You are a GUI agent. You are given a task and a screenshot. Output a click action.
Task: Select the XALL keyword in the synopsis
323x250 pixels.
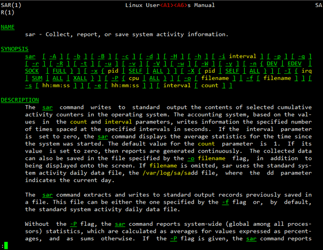(80, 78)
